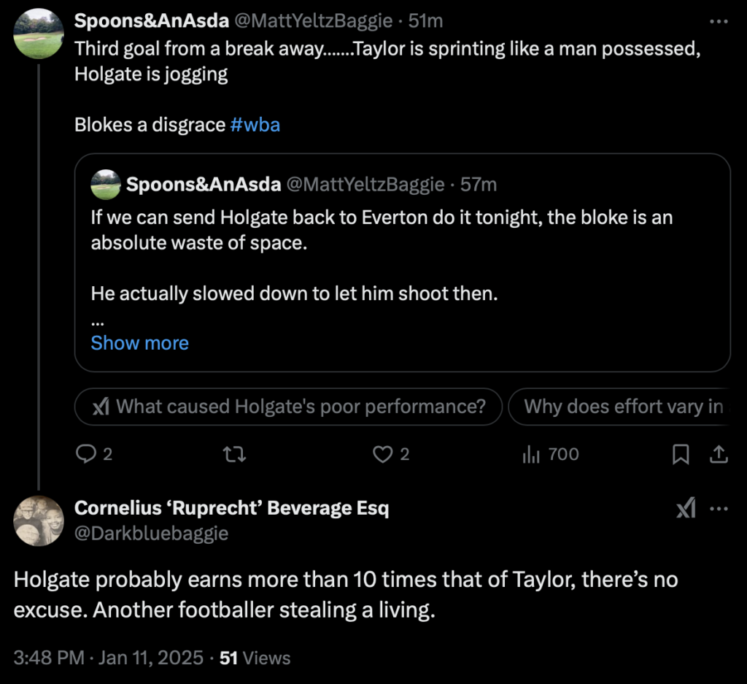Select 'Why does effort vary' suggestion

tap(620, 407)
